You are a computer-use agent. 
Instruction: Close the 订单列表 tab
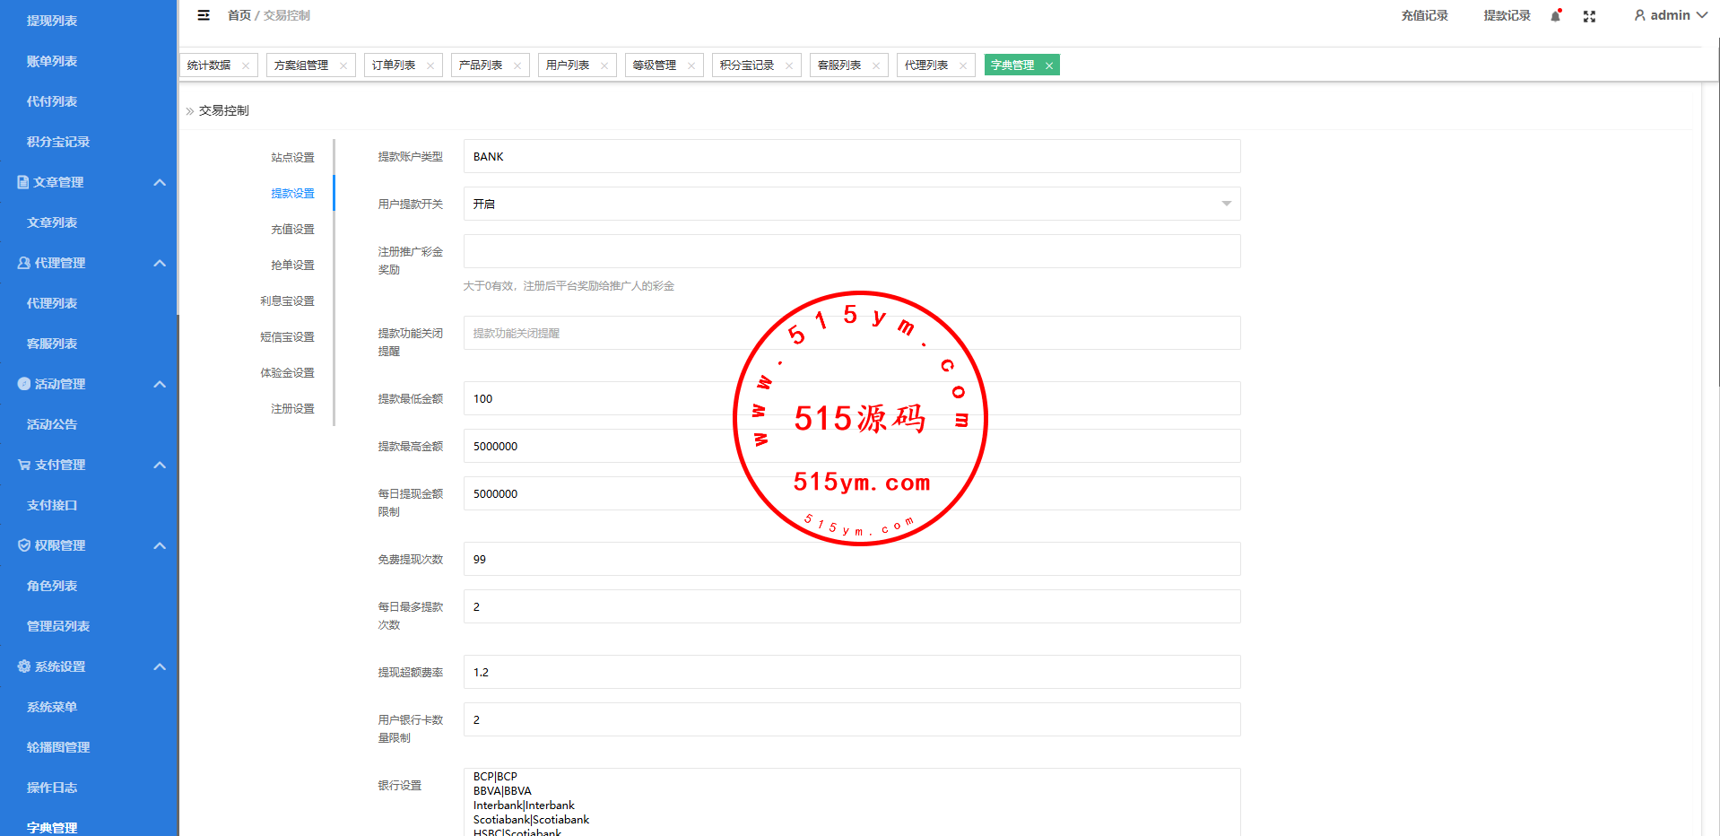[x=430, y=65]
